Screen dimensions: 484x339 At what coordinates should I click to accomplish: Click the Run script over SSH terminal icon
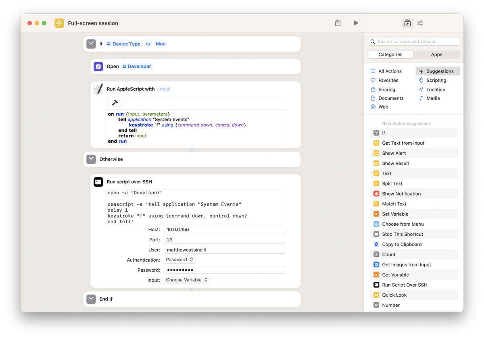(x=98, y=182)
